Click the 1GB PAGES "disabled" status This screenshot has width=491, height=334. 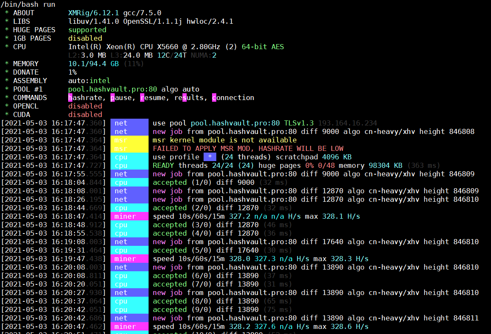[85, 38]
